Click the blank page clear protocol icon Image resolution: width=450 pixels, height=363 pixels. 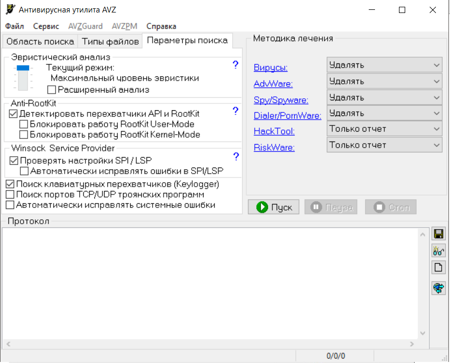439,267
